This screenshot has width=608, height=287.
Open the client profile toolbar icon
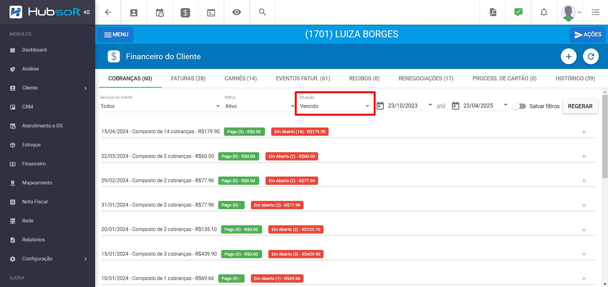[134, 13]
